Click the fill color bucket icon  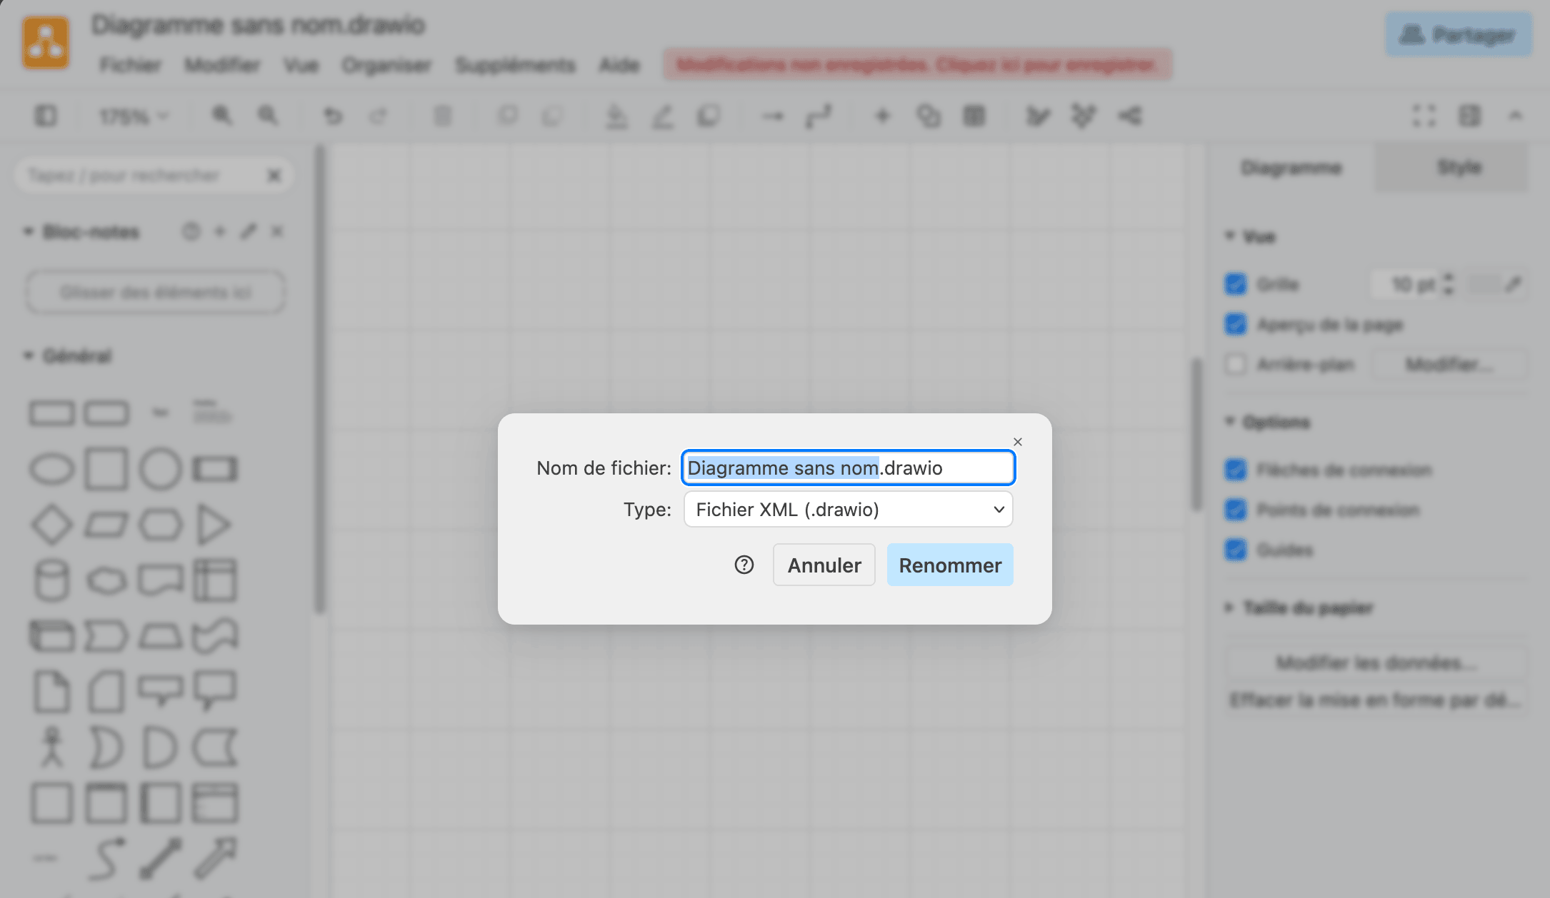coord(616,116)
